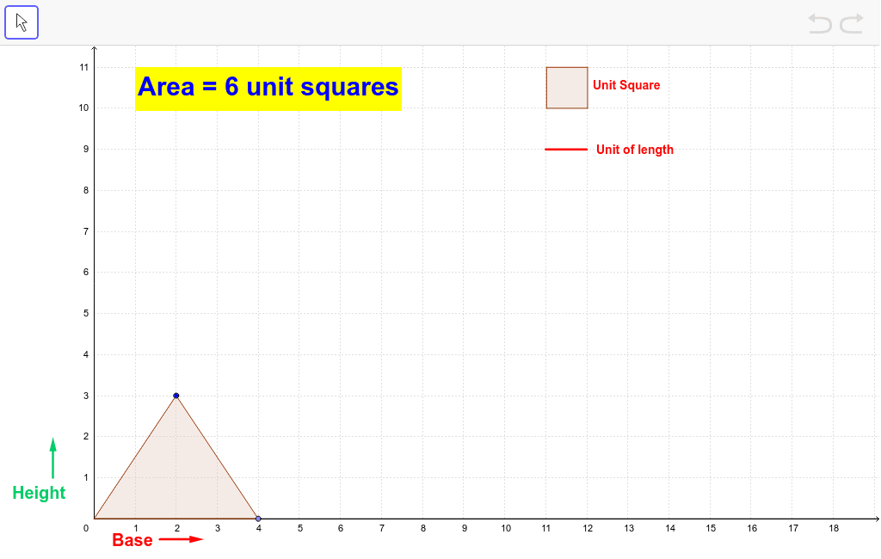
Task: Click the red 'Base' label
Action: pyautogui.click(x=132, y=540)
